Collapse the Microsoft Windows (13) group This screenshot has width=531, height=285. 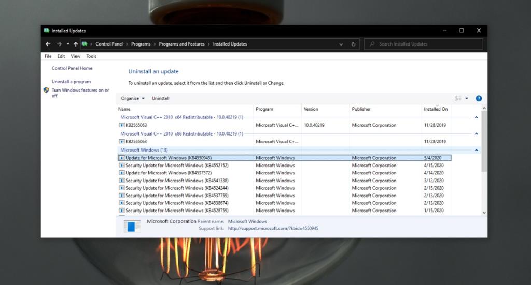476,150
